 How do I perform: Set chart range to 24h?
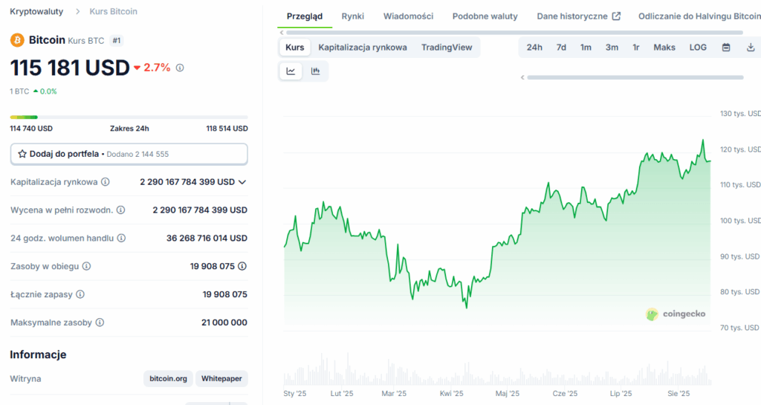tap(534, 48)
